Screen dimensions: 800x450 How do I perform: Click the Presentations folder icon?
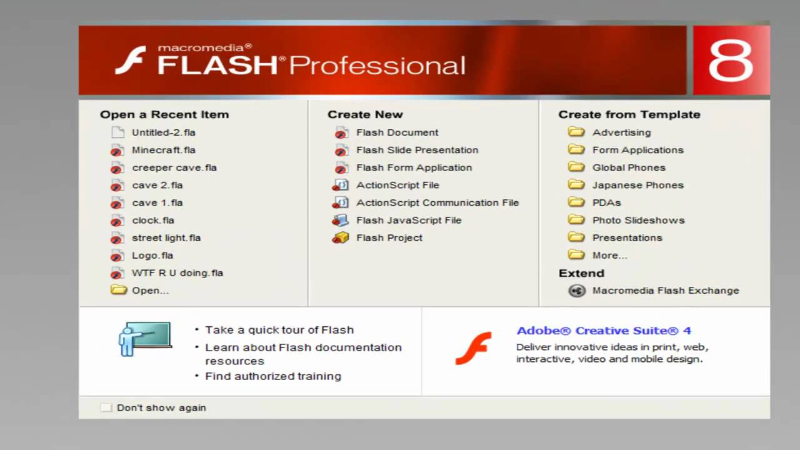click(576, 237)
